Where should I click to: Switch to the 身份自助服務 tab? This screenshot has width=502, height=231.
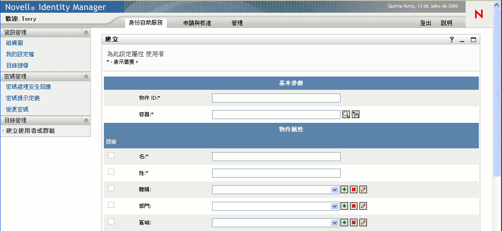[x=145, y=23]
